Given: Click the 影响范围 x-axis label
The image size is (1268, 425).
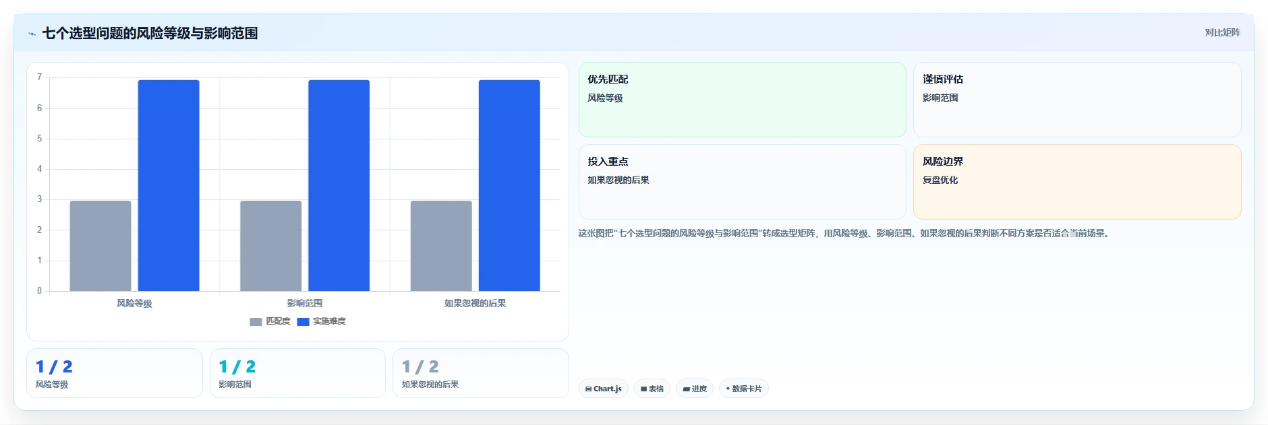Looking at the screenshot, I should [305, 303].
